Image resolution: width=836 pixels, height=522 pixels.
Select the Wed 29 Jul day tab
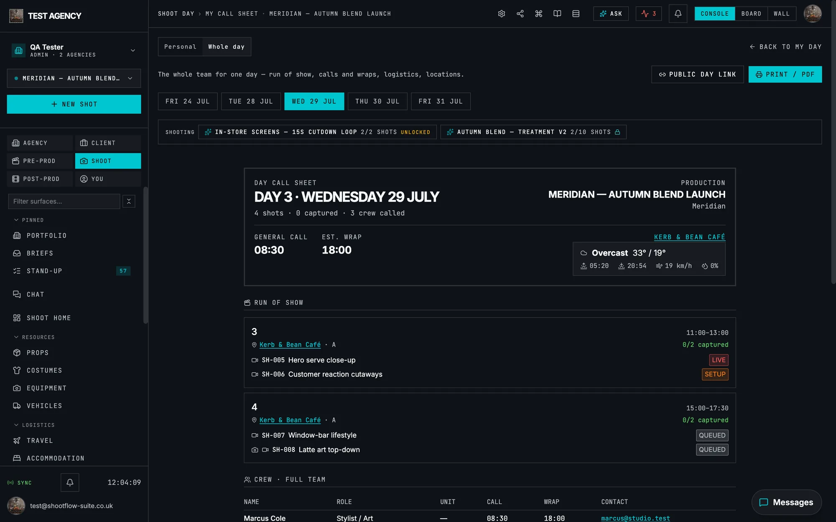(x=314, y=101)
